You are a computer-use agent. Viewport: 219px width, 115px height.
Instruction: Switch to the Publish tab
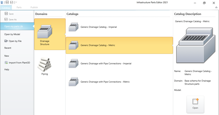coord(34,8)
